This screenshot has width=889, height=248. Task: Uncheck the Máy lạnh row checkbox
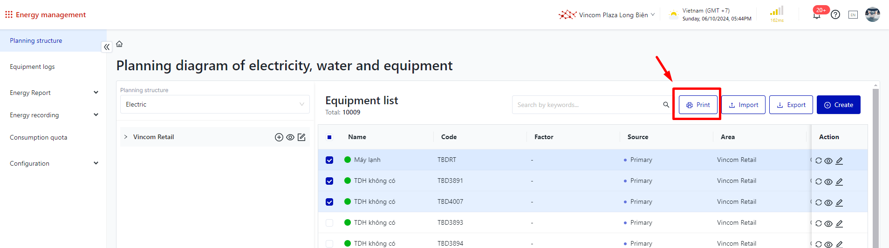pos(329,160)
